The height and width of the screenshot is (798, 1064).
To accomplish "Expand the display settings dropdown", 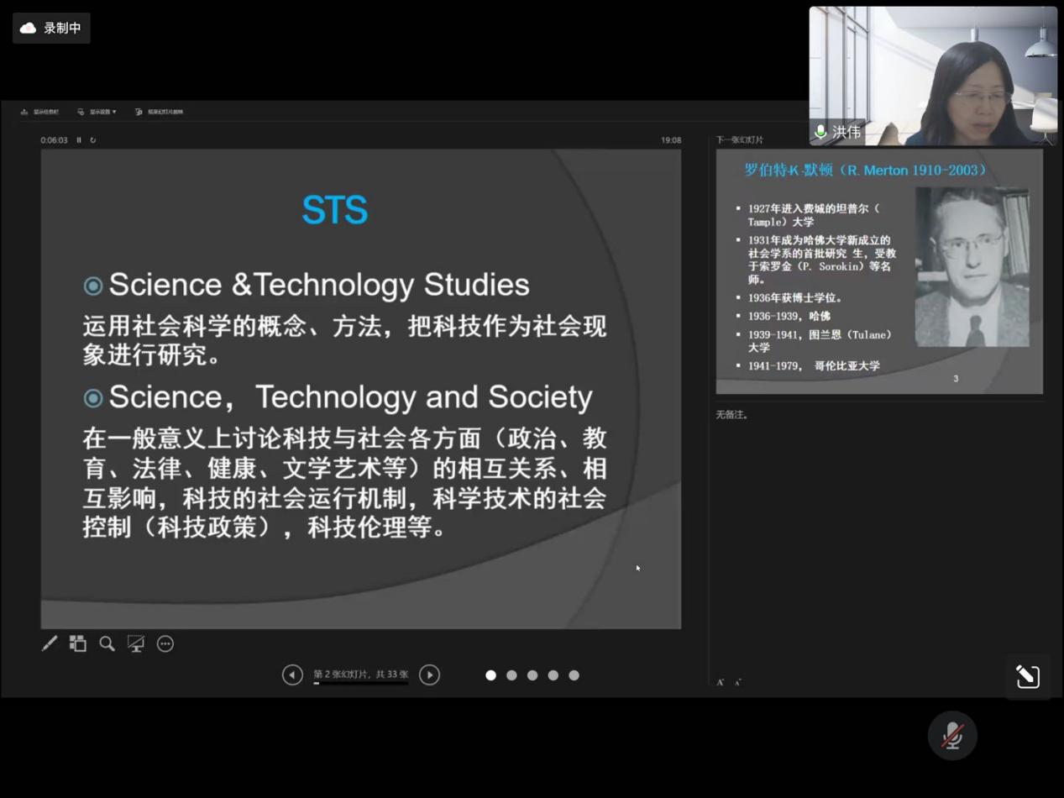I will (x=97, y=112).
